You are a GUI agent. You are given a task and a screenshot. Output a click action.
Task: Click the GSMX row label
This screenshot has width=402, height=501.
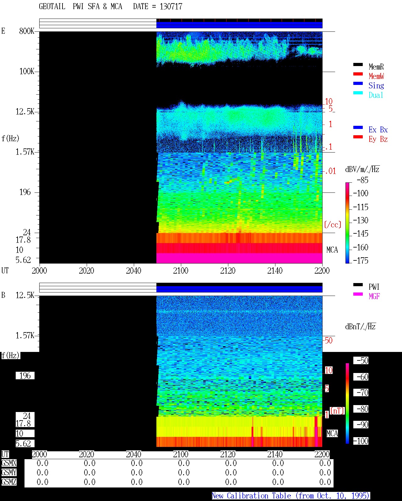point(9,463)
